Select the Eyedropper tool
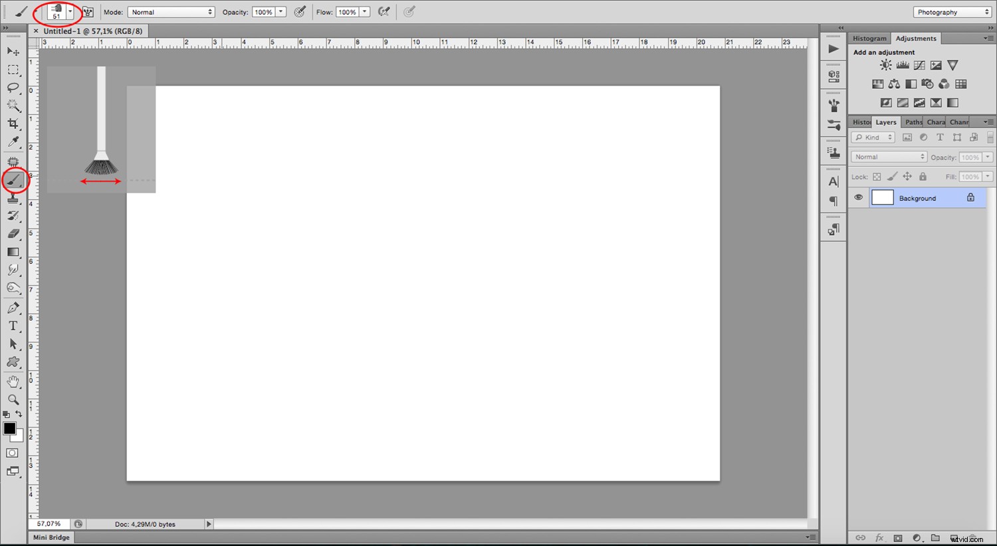Image resolution: width=997 pixels, height=546 pixels. click(13, 141)
